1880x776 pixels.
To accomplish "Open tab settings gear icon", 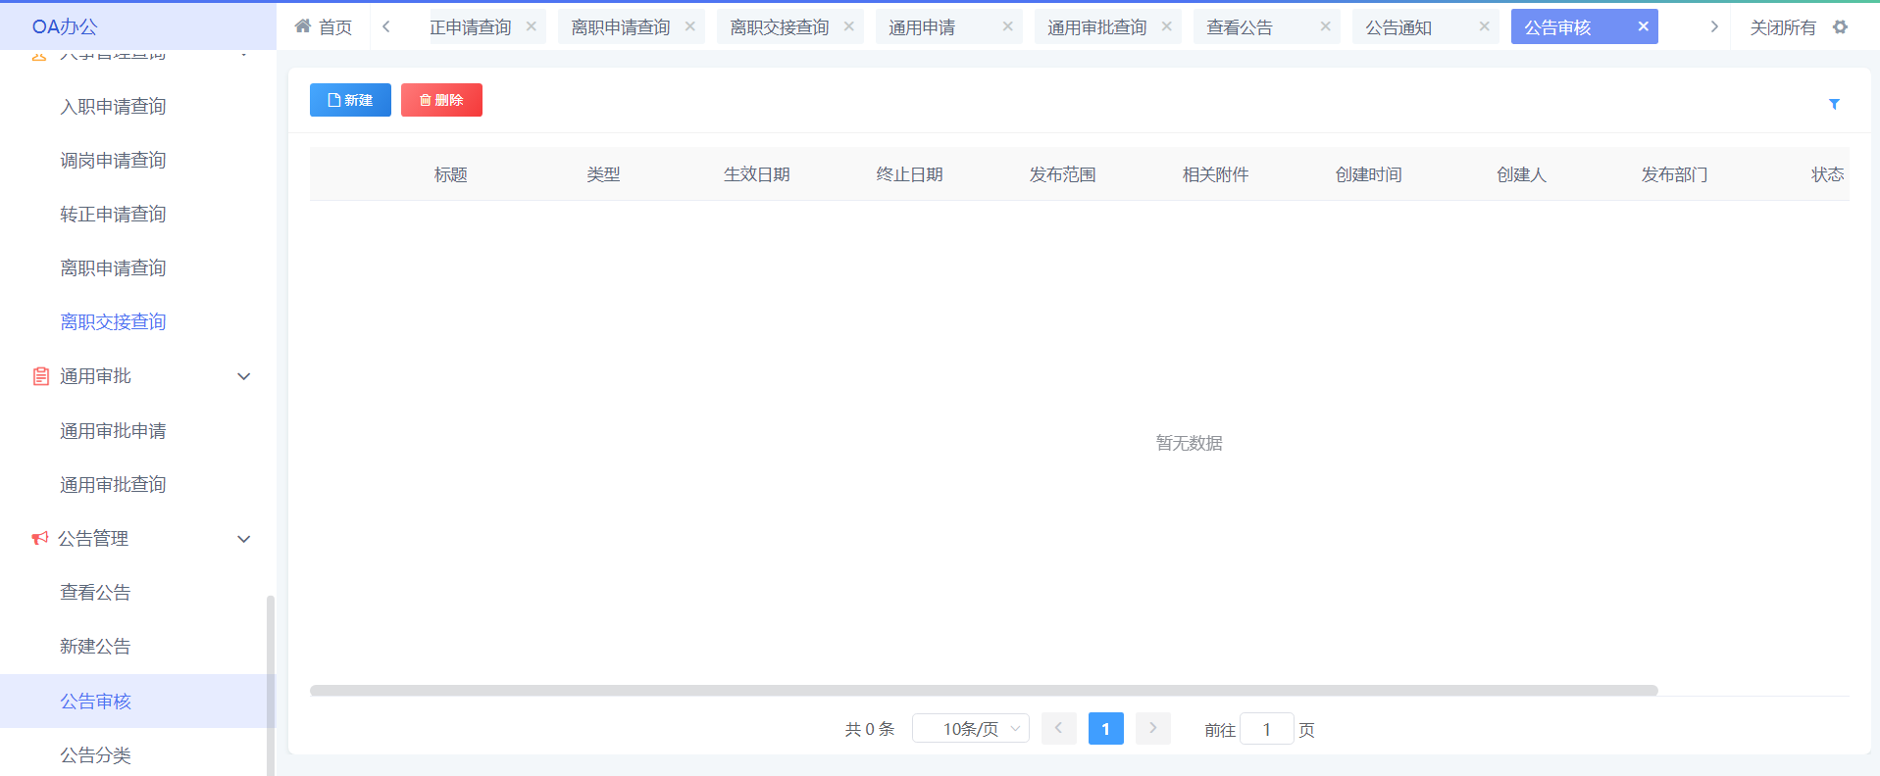I will point(1840,27).
